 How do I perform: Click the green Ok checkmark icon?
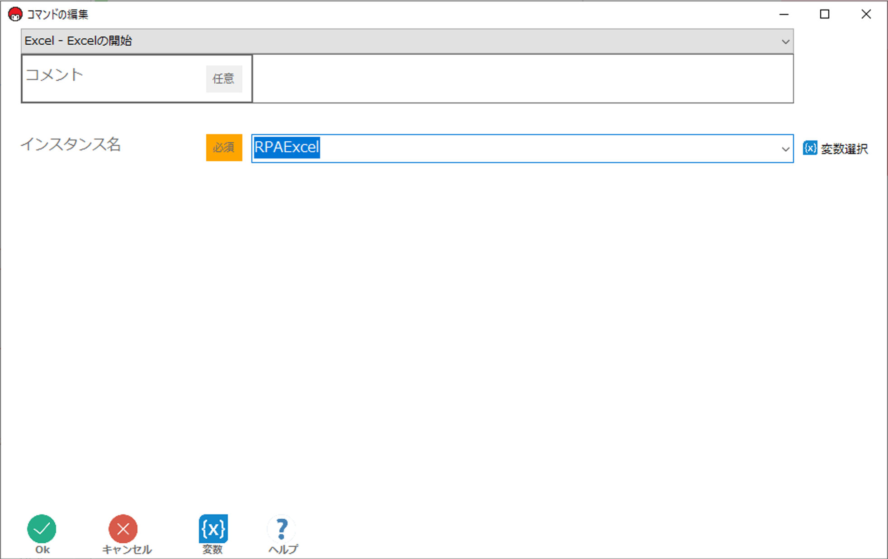click(42, 528)
